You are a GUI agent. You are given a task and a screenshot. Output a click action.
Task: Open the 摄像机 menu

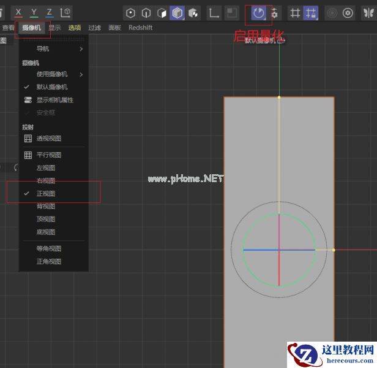(x=31, y=28)
